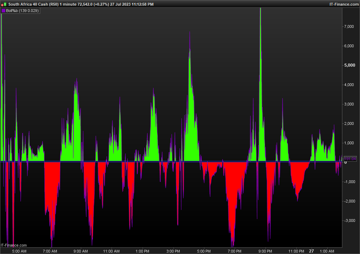The image size is (360, 254).
Task: Click the 1:00 PM time axis label
Action: tap(142, 251)
